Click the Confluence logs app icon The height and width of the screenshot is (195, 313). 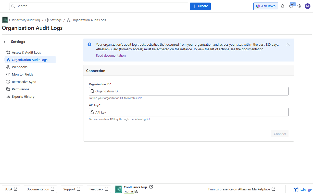[118, 189]
